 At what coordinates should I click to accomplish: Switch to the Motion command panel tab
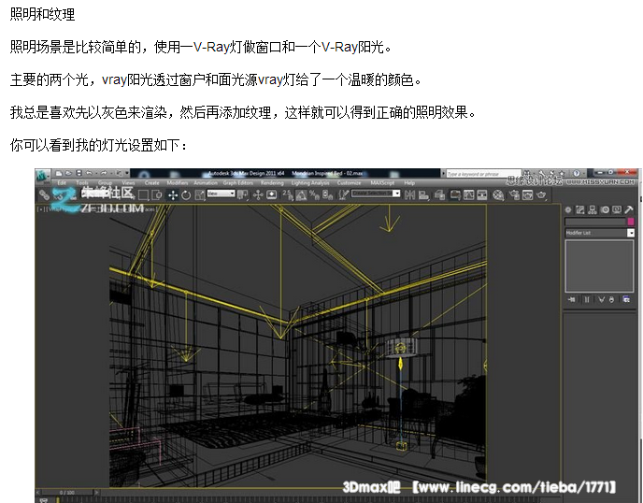[x=605, y=210]
